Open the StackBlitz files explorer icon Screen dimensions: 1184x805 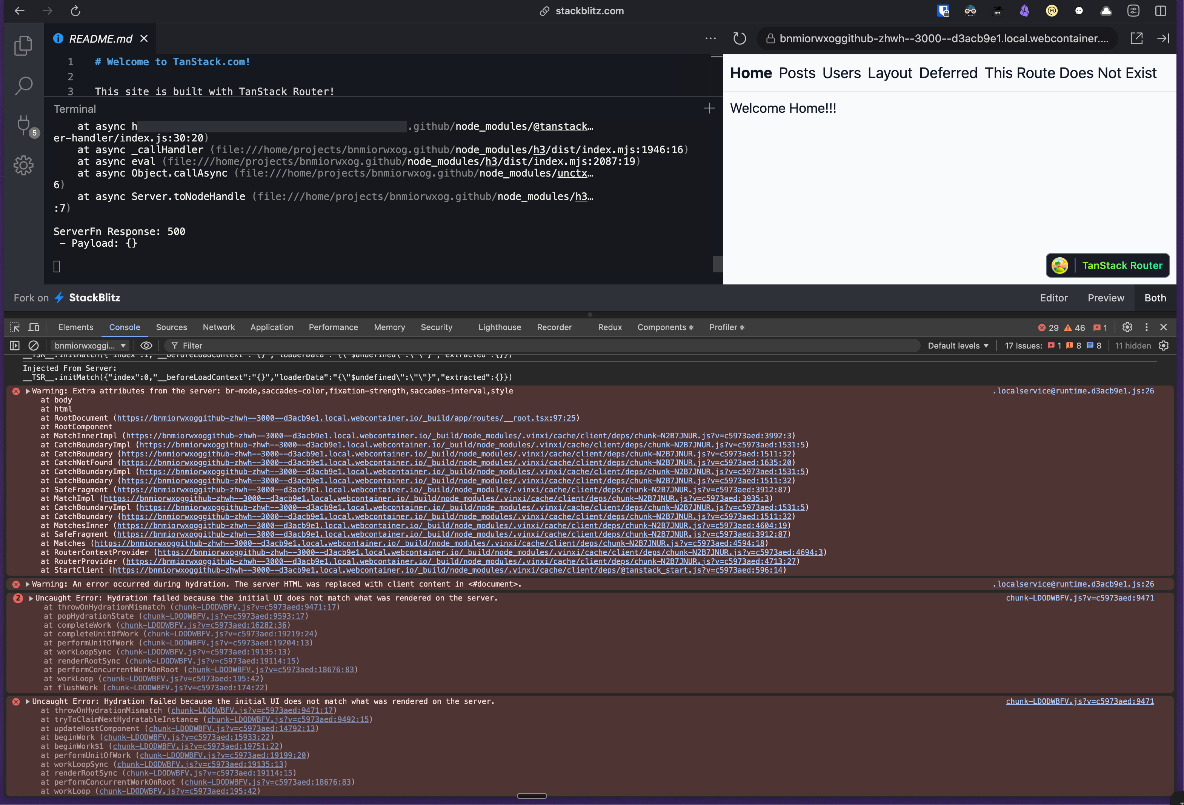point(23,46)
